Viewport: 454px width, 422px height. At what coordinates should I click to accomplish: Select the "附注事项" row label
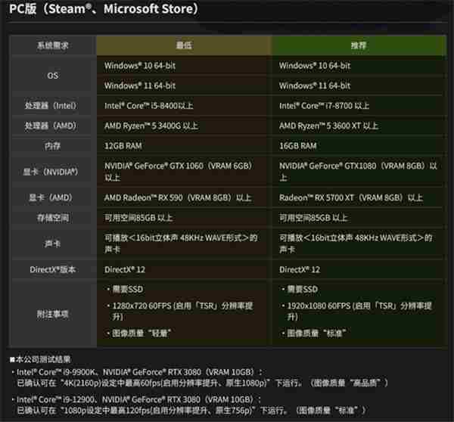click(53, 314)
